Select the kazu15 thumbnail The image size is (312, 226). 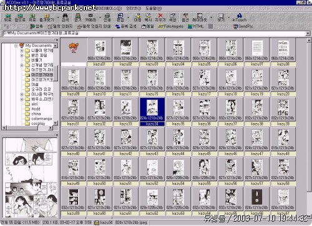152,82
